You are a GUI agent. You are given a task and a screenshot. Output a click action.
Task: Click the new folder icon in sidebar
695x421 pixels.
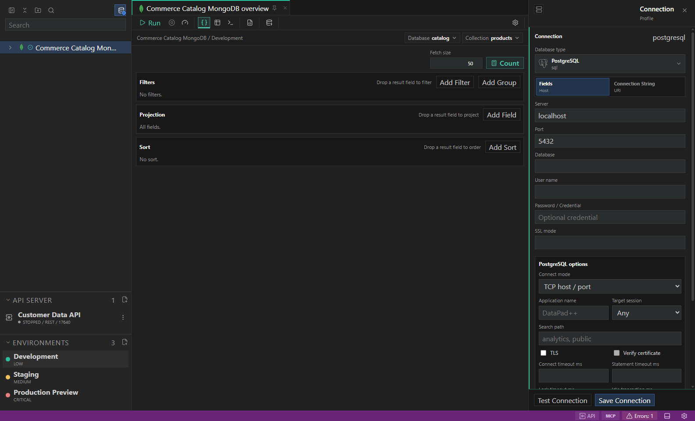[x=38, y=10]
